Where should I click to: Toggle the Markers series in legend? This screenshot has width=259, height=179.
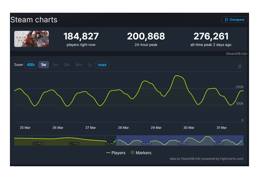(141, 153)
